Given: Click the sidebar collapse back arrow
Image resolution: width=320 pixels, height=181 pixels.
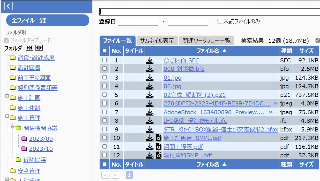Looking at the screenshot, I should point(8,6).
